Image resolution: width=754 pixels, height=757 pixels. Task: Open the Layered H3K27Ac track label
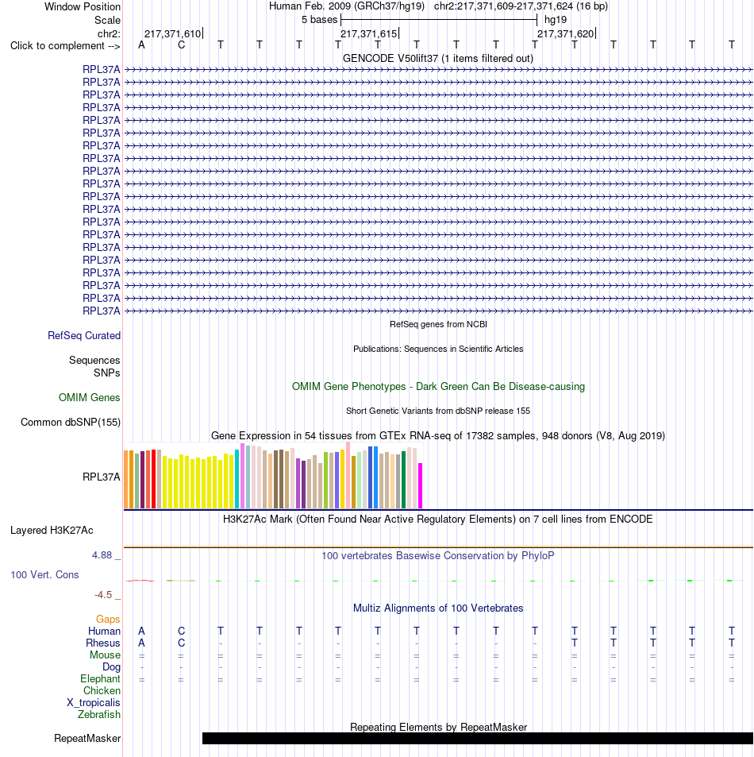52,530
